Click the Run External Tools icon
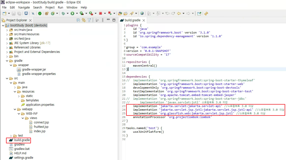Viewport: 286px width, 160px height. [x=91, y=13]
